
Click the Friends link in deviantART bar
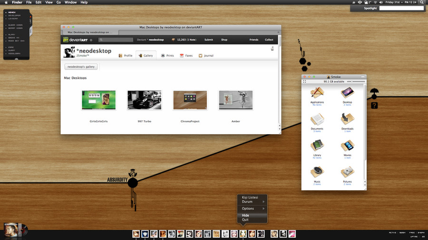tap(253, 40)
